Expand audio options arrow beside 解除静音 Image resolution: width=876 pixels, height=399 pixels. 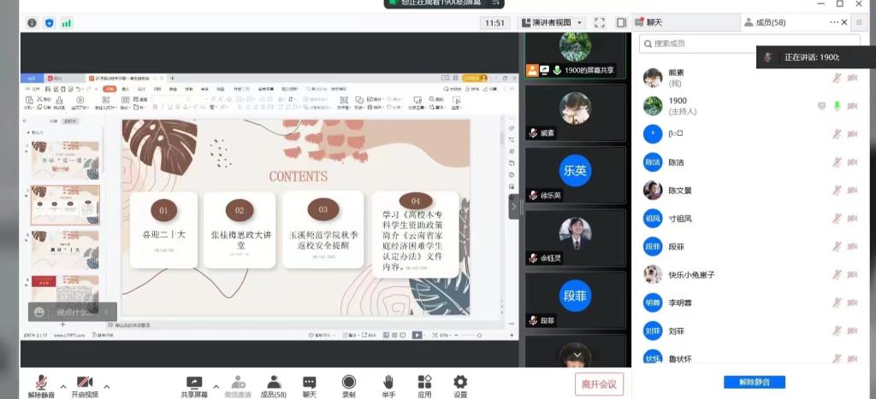[62, 386]
